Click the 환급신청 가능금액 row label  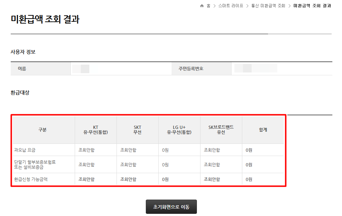[x=31, y=179]
